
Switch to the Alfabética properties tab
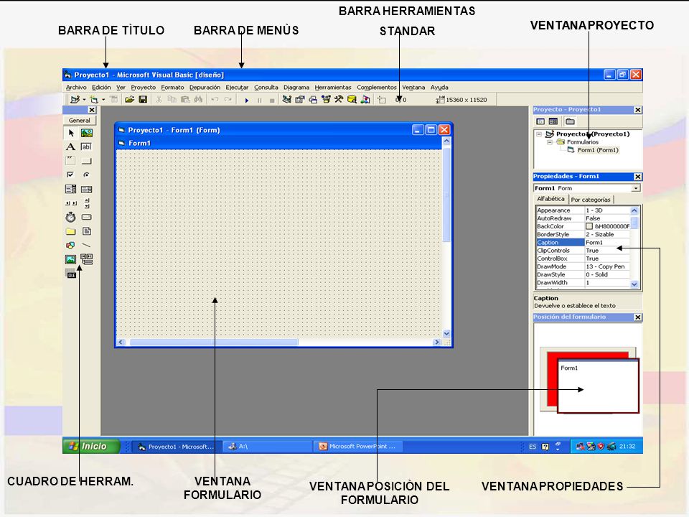coord(550,199)
